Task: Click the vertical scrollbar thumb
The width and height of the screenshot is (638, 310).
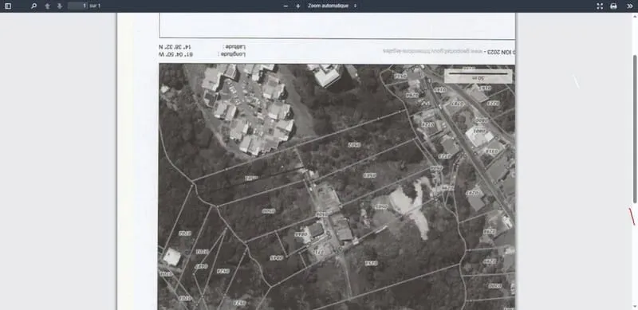Action: (x=635, y=128)
